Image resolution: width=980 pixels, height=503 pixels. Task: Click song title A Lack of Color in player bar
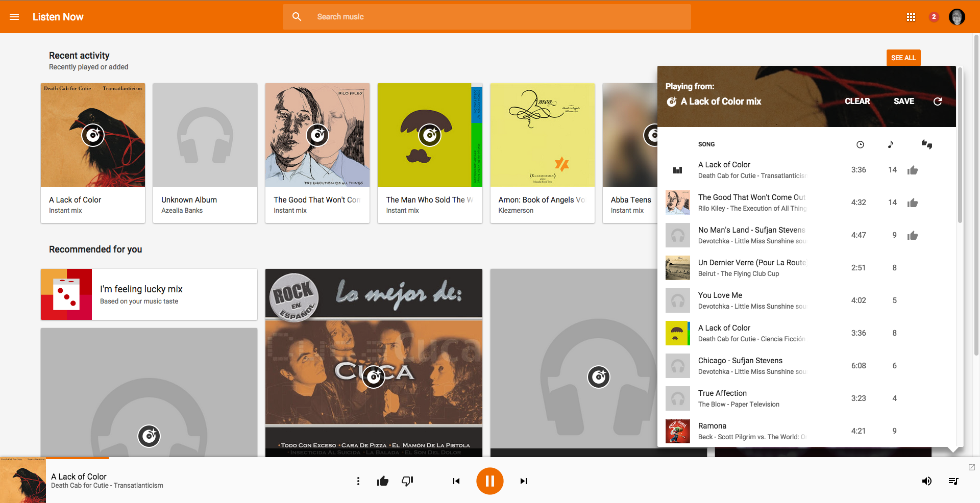pyautogui.click(x=79, y=476)
